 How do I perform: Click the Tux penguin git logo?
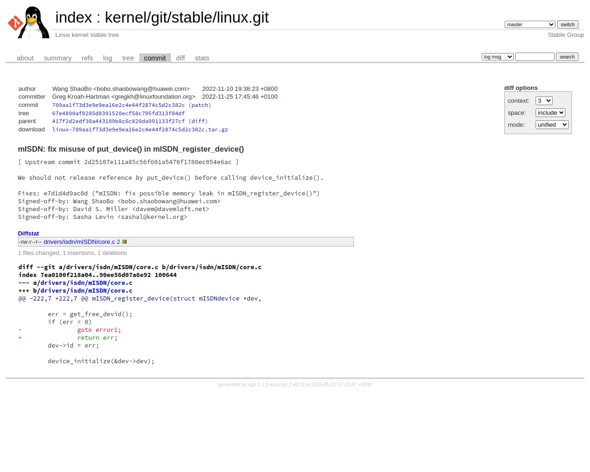tap(28, 22)
